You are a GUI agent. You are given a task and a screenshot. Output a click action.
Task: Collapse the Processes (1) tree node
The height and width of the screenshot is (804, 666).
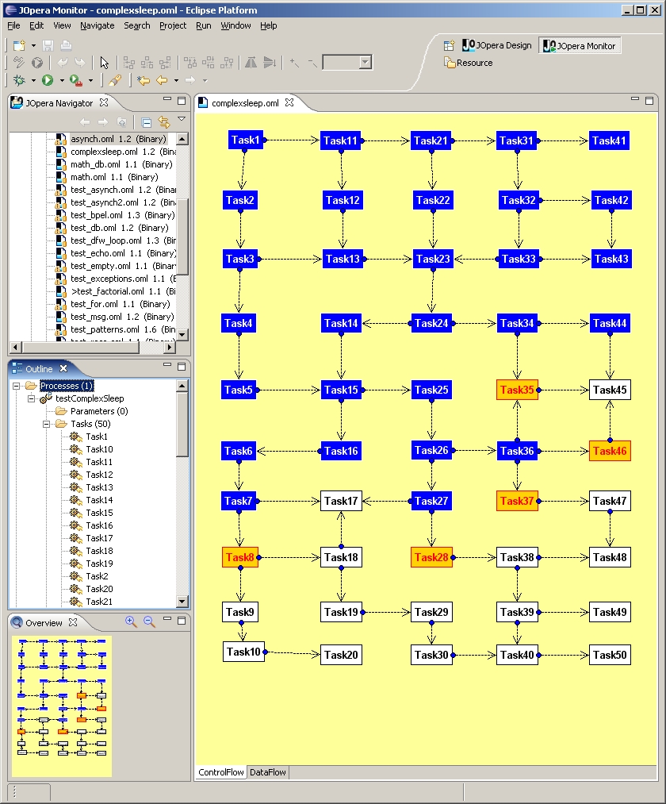click(x=17, y=386)
